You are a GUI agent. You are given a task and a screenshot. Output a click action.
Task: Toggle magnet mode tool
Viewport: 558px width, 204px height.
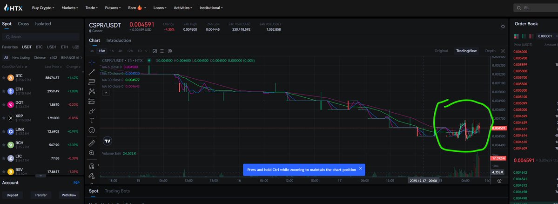tap(92, 166)
